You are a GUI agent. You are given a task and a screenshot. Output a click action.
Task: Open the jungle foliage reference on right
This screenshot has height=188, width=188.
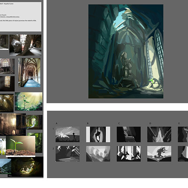tap(39, 142)
